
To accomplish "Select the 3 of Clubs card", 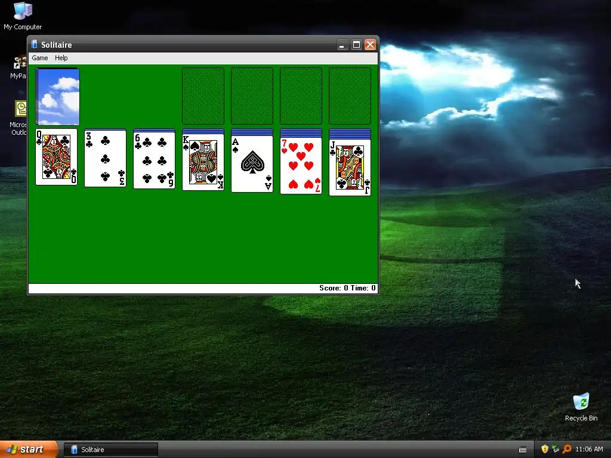I will (105, 158).
